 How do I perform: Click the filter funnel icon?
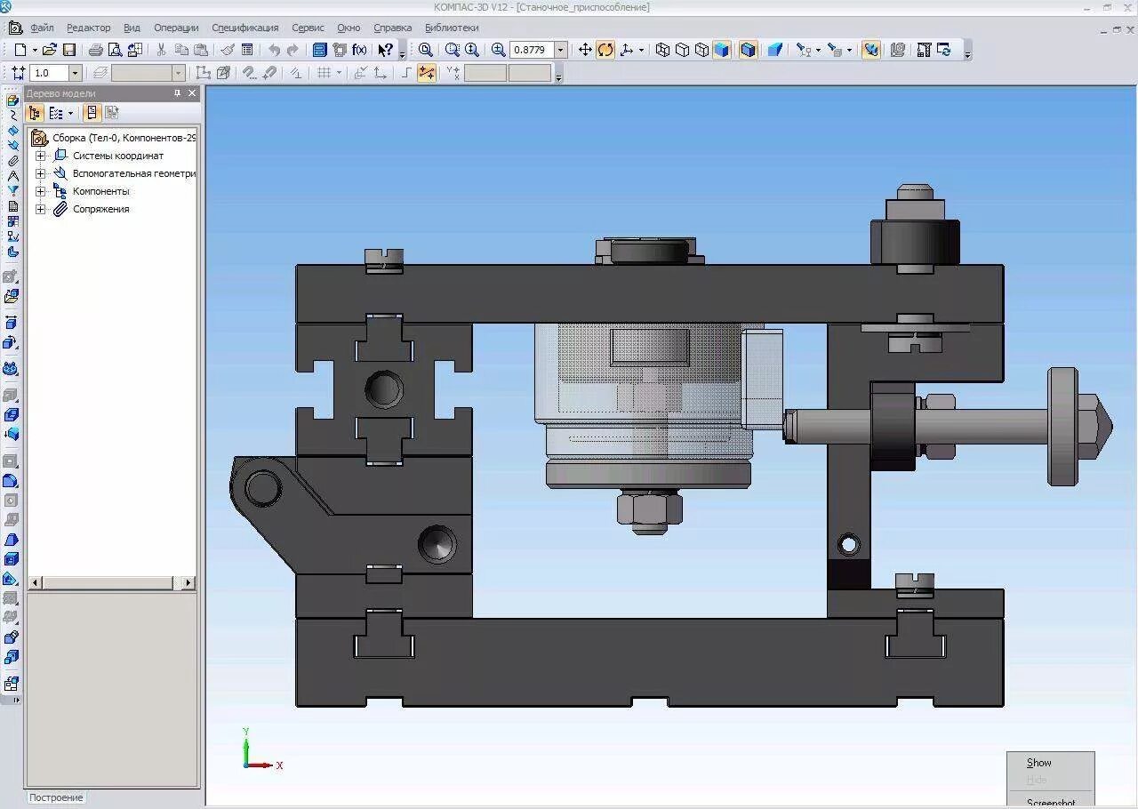coord(12,190)
